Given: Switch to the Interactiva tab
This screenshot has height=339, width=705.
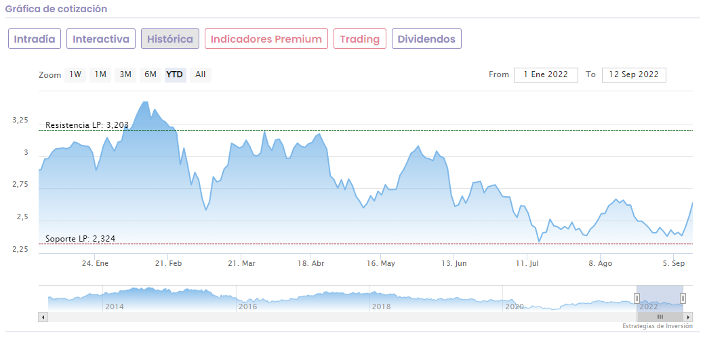Looking at the screenshot, I should pos(101,39).
